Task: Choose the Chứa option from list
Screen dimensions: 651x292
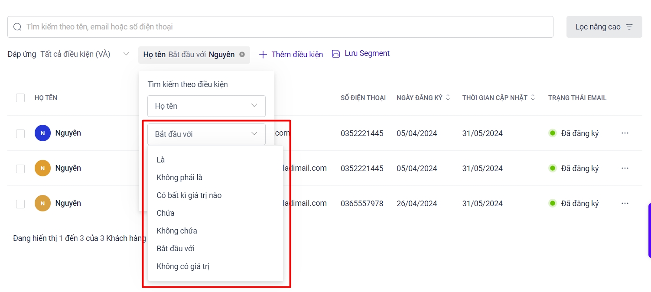Action: click(166, 213)
